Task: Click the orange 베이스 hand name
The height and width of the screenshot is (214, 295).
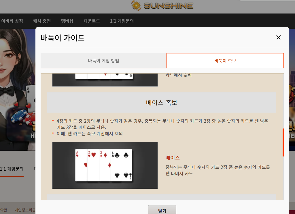Action: click(173, 158)
